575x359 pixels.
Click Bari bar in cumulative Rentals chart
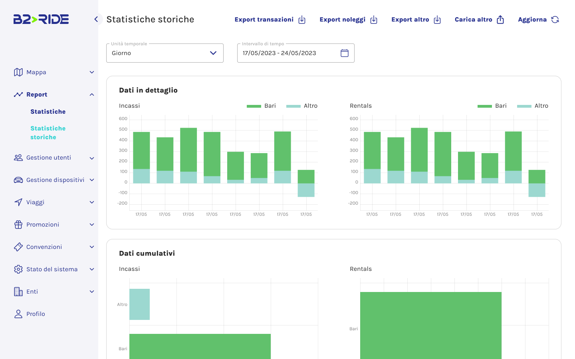[x=431, y=325]
